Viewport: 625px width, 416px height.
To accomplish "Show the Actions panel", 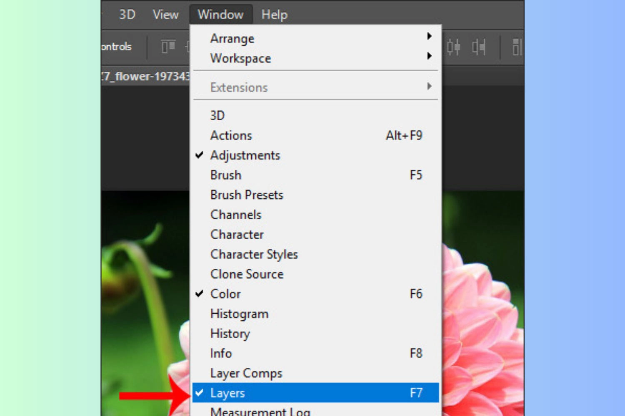I will [315, 135].
